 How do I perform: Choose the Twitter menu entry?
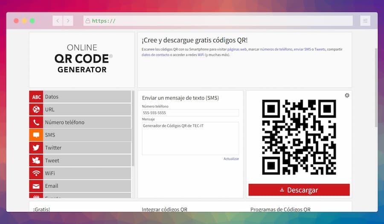tap(80, 148)
